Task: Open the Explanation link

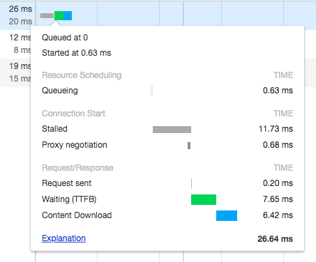Action: click(63, 238)
